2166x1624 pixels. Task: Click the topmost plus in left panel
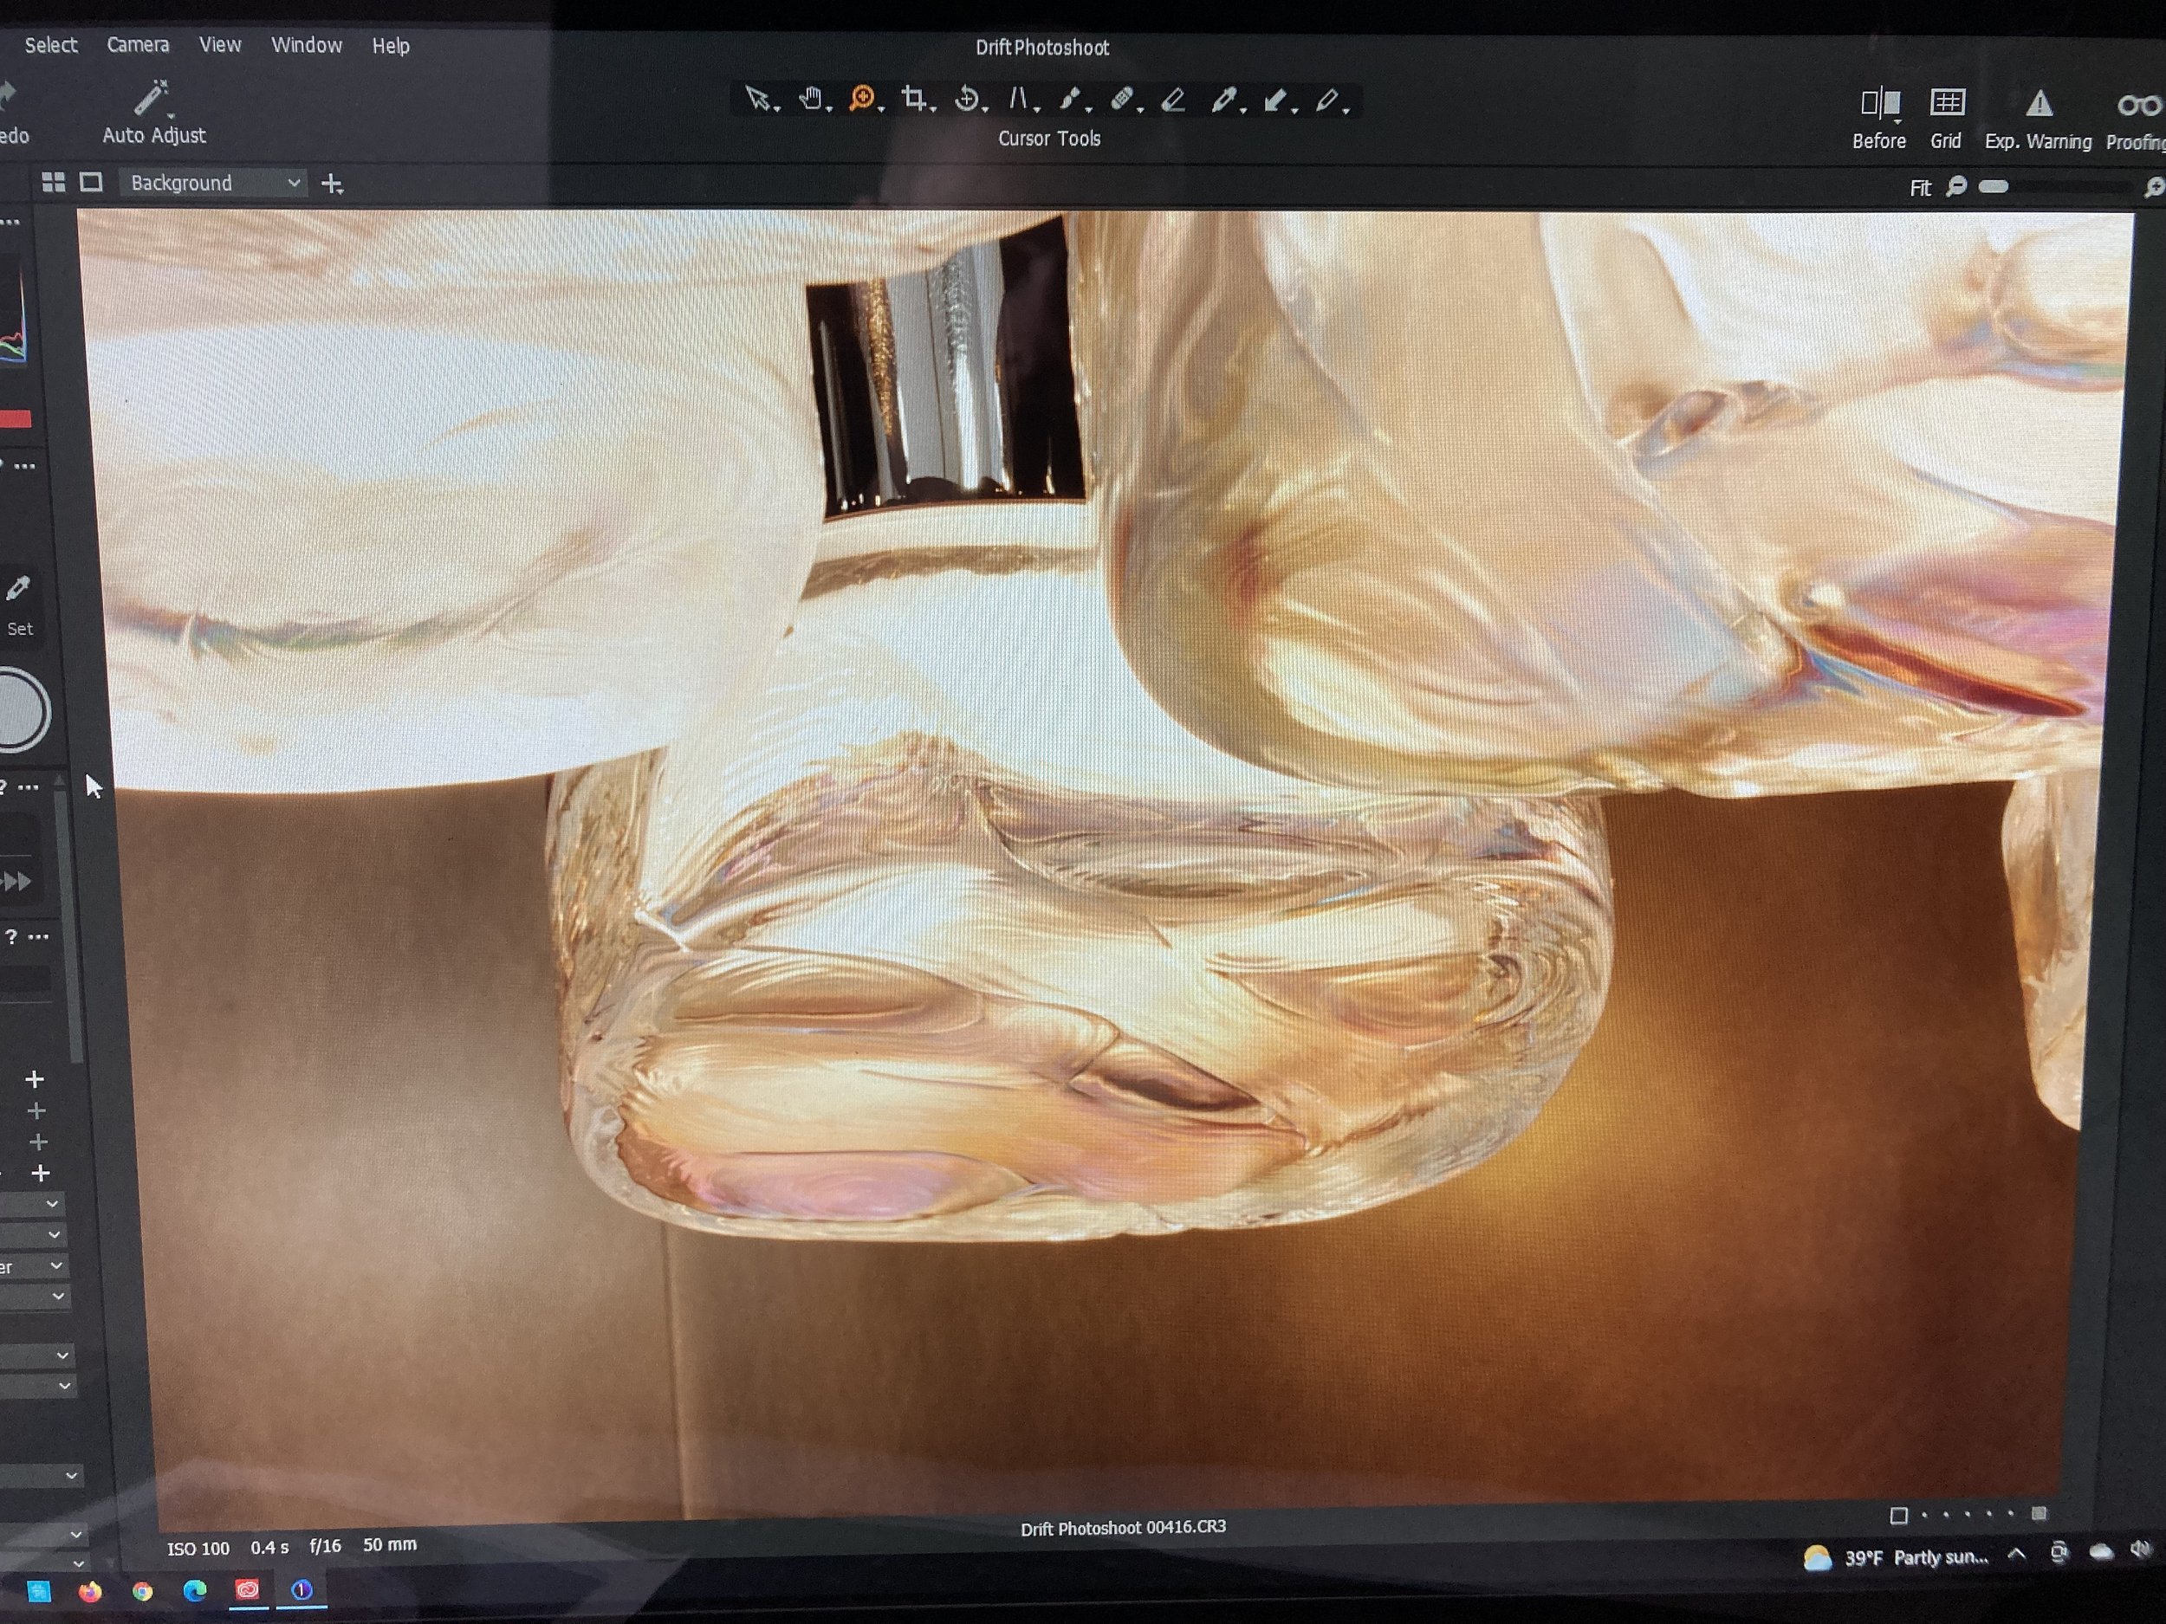[35, 1078]
